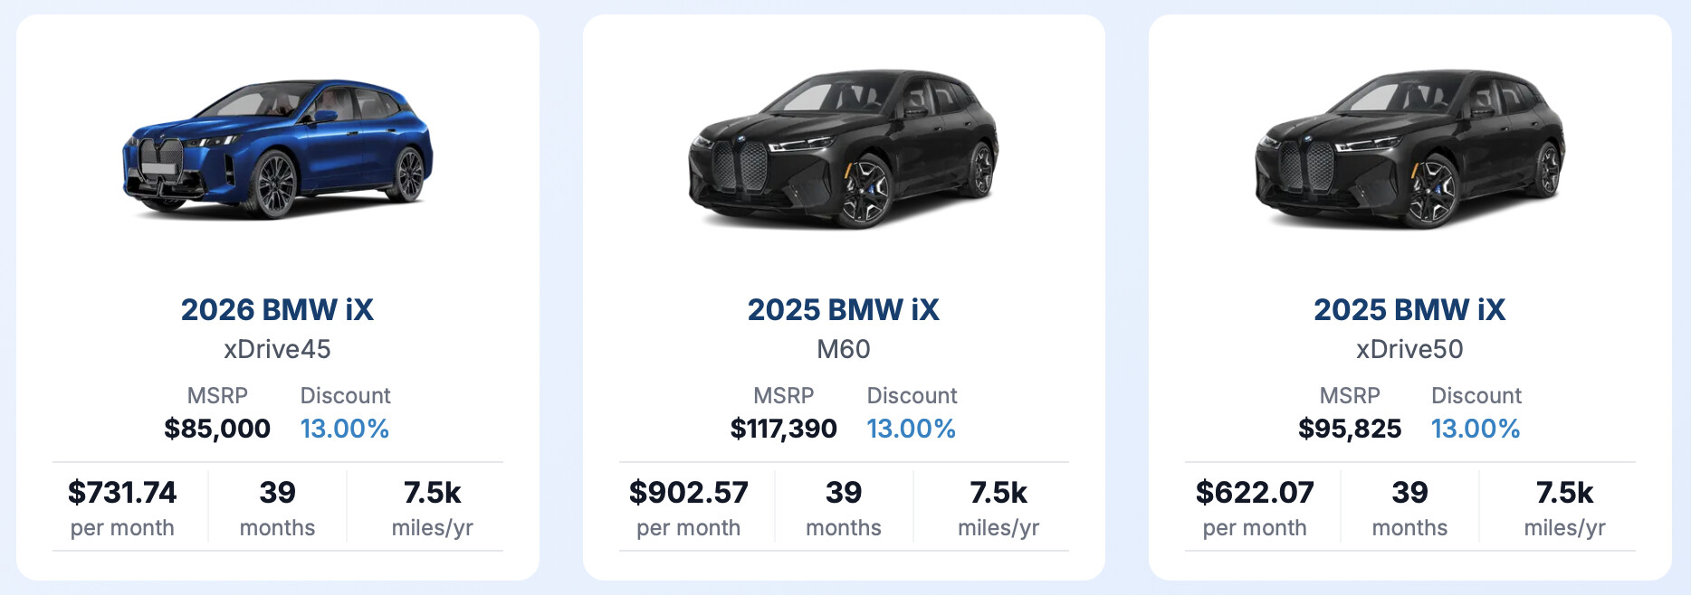The width and height of the screenshot is (1691, 595).
Task: Click the 13.00% discount on the xDrive50 card
Action: click(1476, 429)
